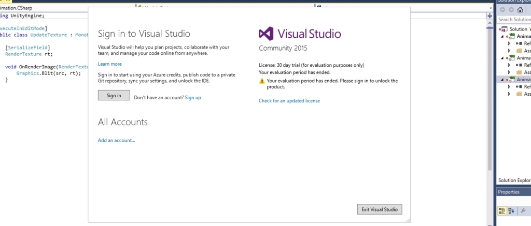This screenshot has width=531, height=226.
Task: Click the Solution Explorer Back arrow icon
Action: (502, 10)
